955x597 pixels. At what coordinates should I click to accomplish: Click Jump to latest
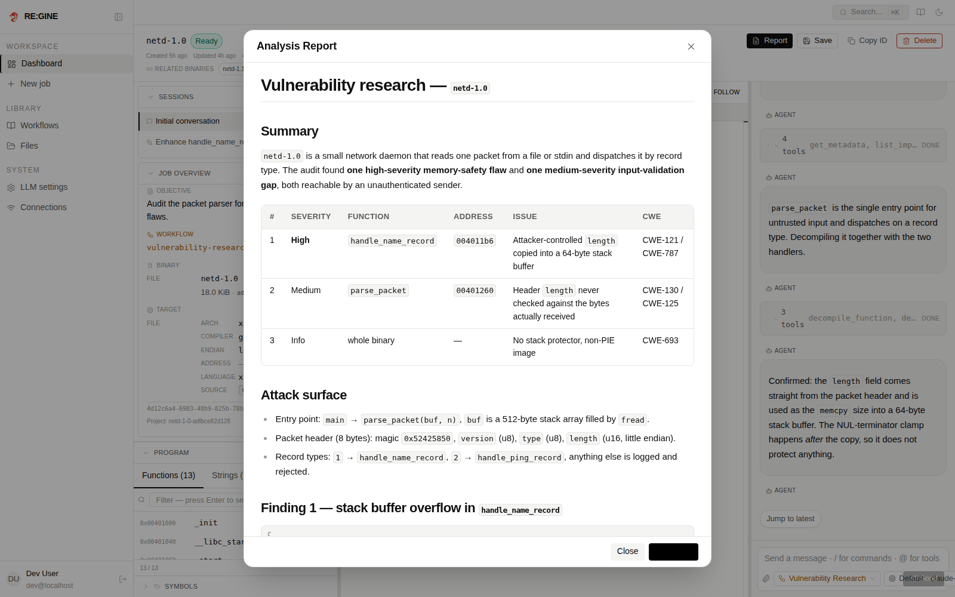[x=790, y=519]
